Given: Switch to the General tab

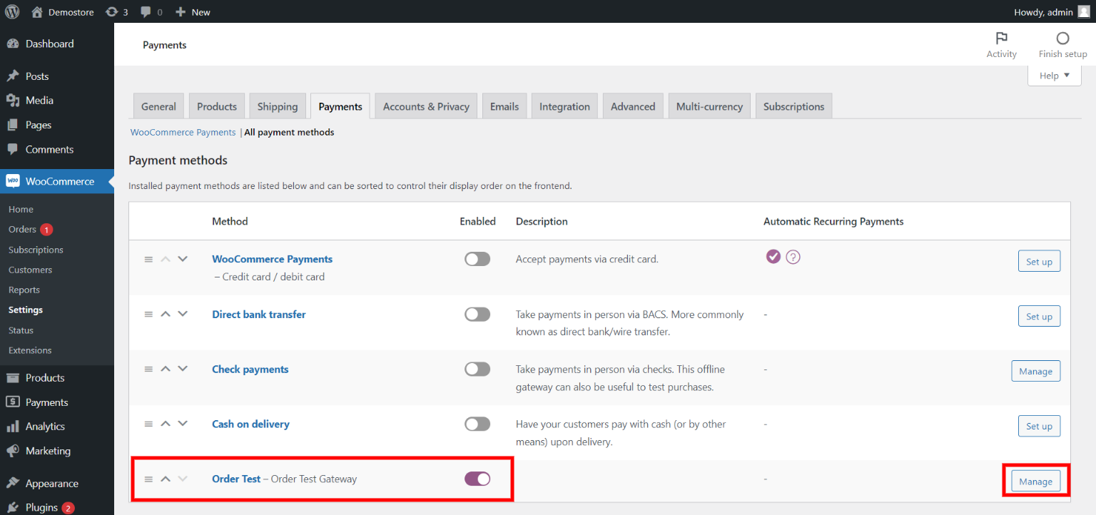Looking at the screenshot, I should click(158, 106).
